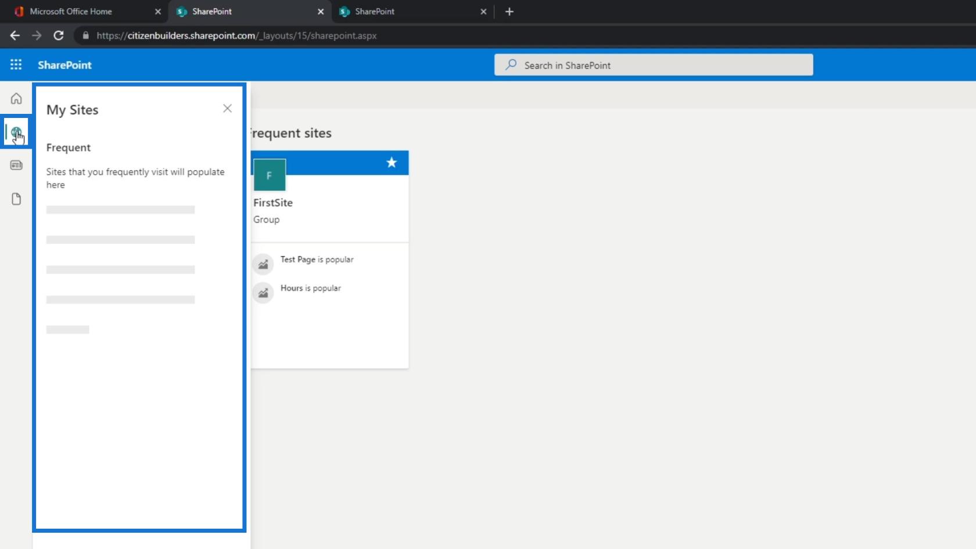Close the My Sites panel

227,109
